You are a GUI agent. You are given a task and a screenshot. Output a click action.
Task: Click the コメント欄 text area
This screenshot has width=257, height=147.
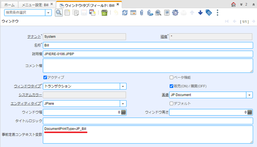tap(148, 66)
